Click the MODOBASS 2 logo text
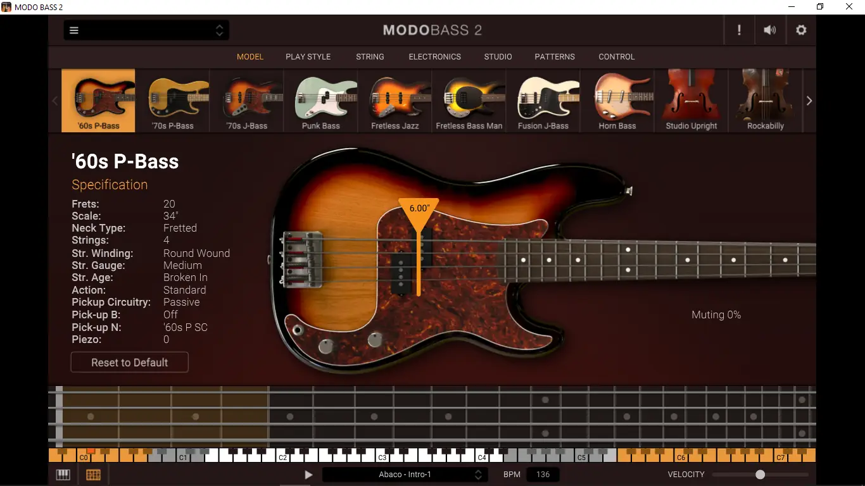 click(432, 30)
